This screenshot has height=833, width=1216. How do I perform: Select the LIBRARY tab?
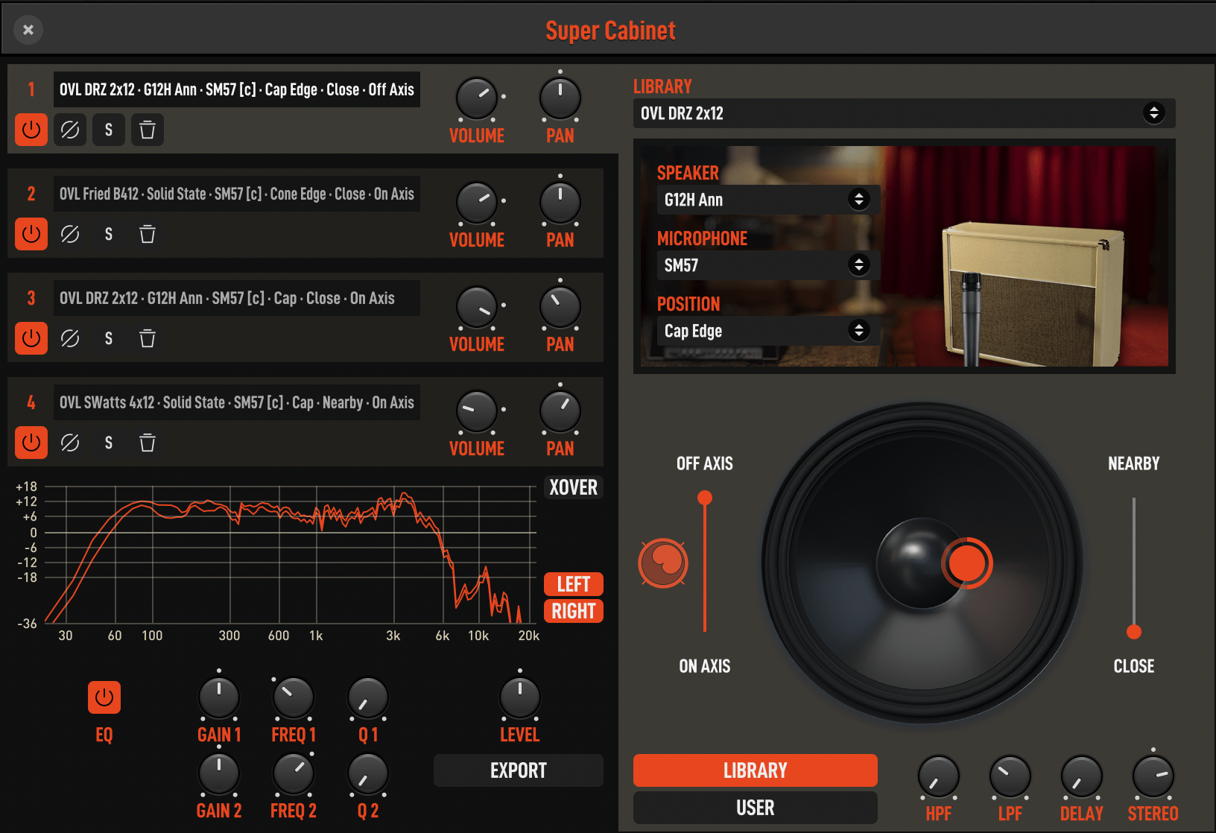(x=755, y=770)
